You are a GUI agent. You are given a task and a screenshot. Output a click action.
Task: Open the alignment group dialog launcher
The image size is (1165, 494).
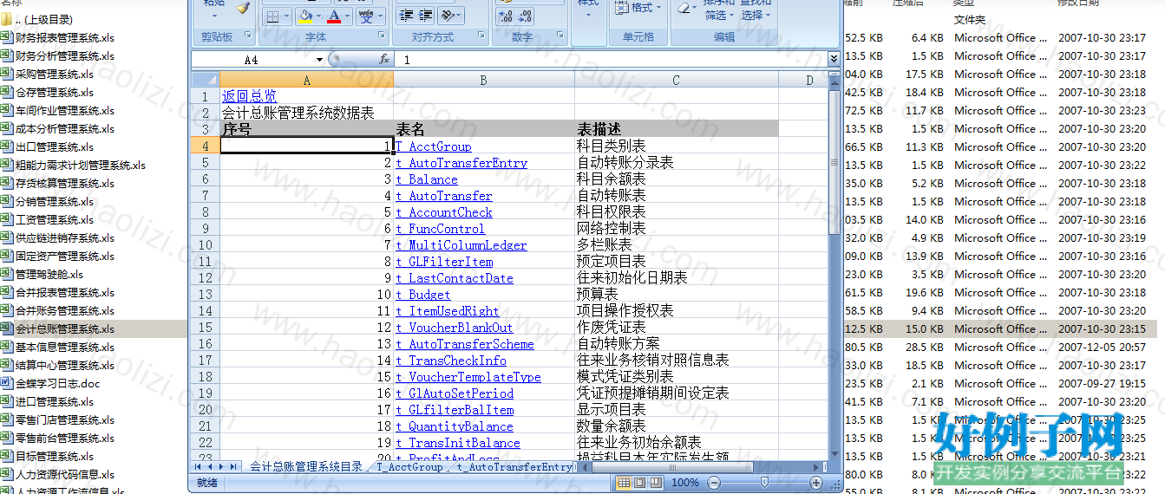point(481,36)
